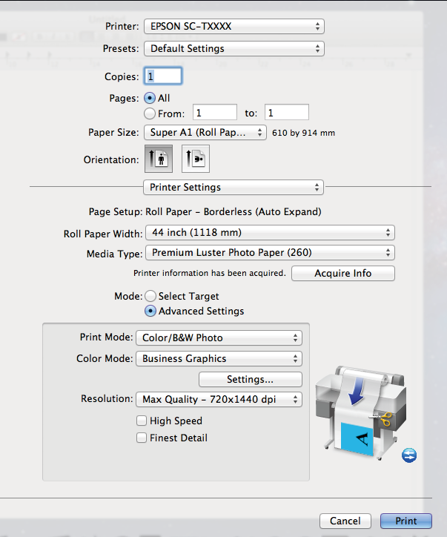
Task: Open the Color Mode Business Graphics dropdown
Action: point(219,358)
